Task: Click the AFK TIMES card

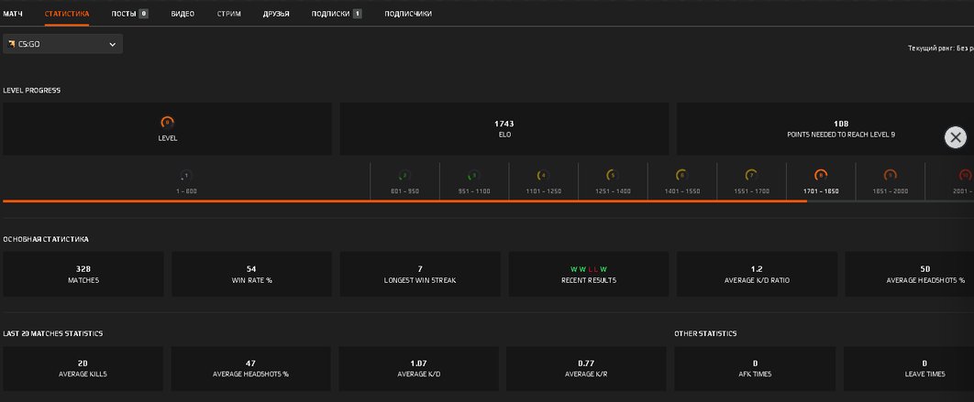Action: point(755,368)
